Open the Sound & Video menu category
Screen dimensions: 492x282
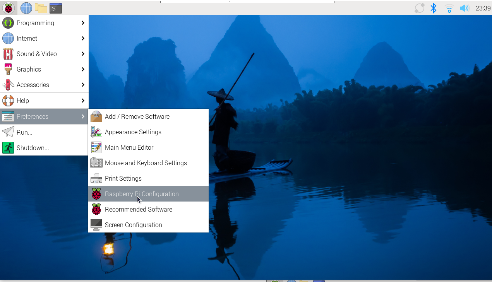[x=44, y=54]
